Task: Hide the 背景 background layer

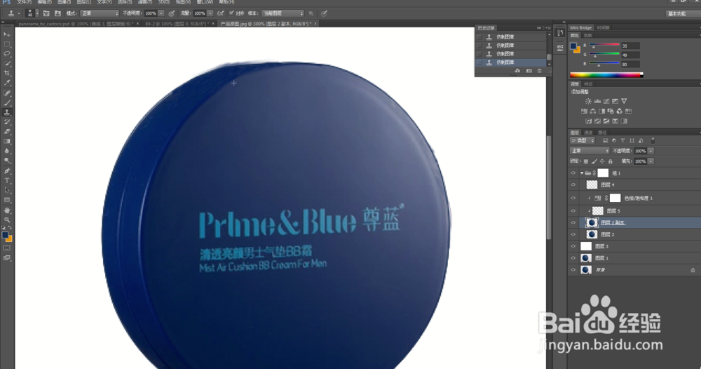Action: (x=573, y=269)
